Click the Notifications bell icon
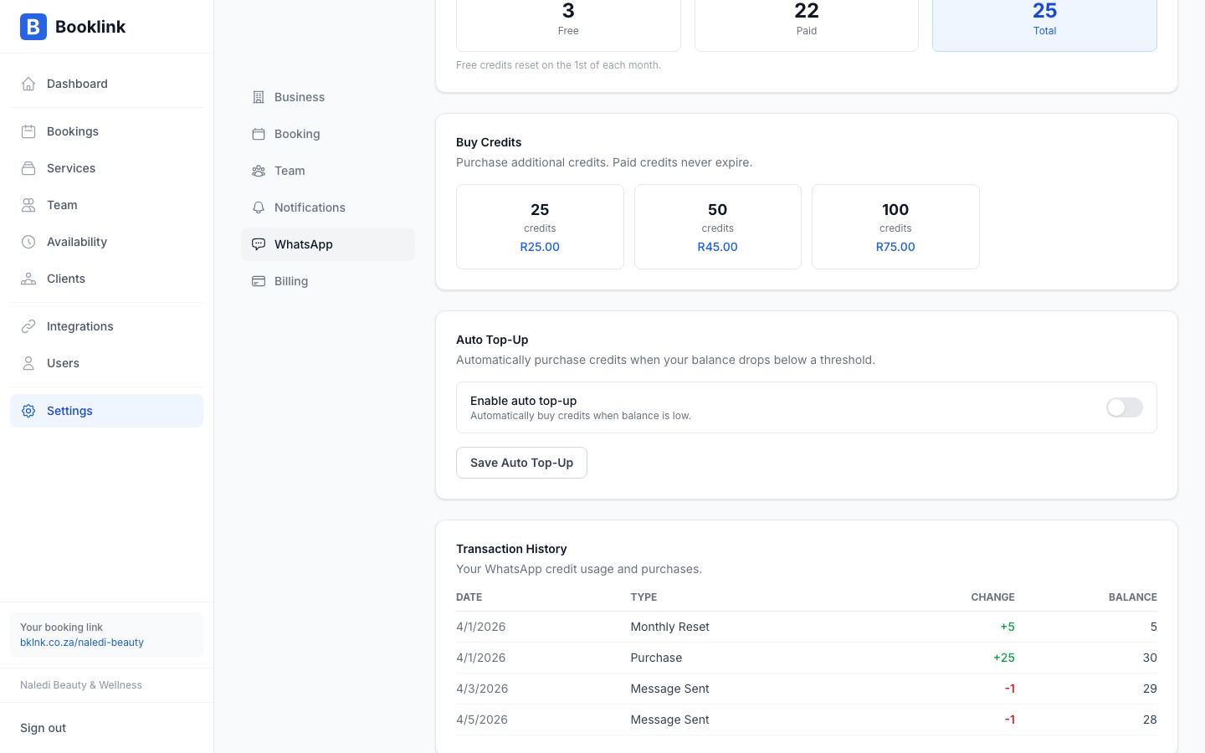The image size is (1205, 753). (259, 207)
